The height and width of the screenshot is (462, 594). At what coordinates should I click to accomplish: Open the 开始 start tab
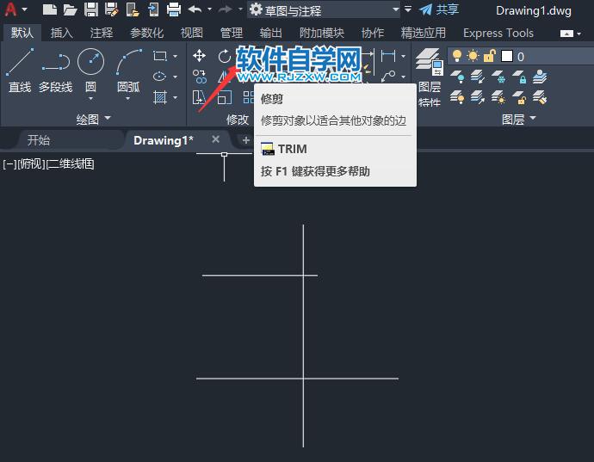click(38, 140)
